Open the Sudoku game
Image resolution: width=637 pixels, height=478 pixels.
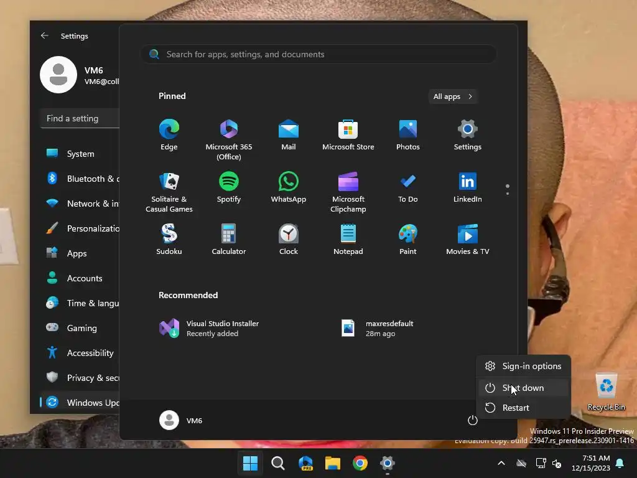point(169,240)
